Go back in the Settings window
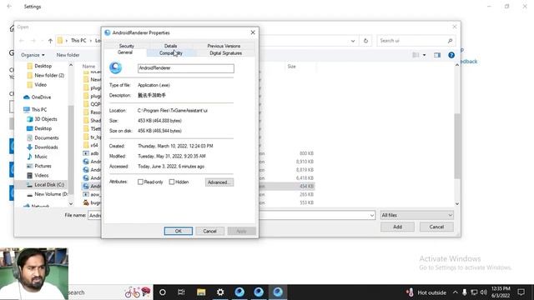Viewport: 534px width, 300px height. click(x=9, y=7)
